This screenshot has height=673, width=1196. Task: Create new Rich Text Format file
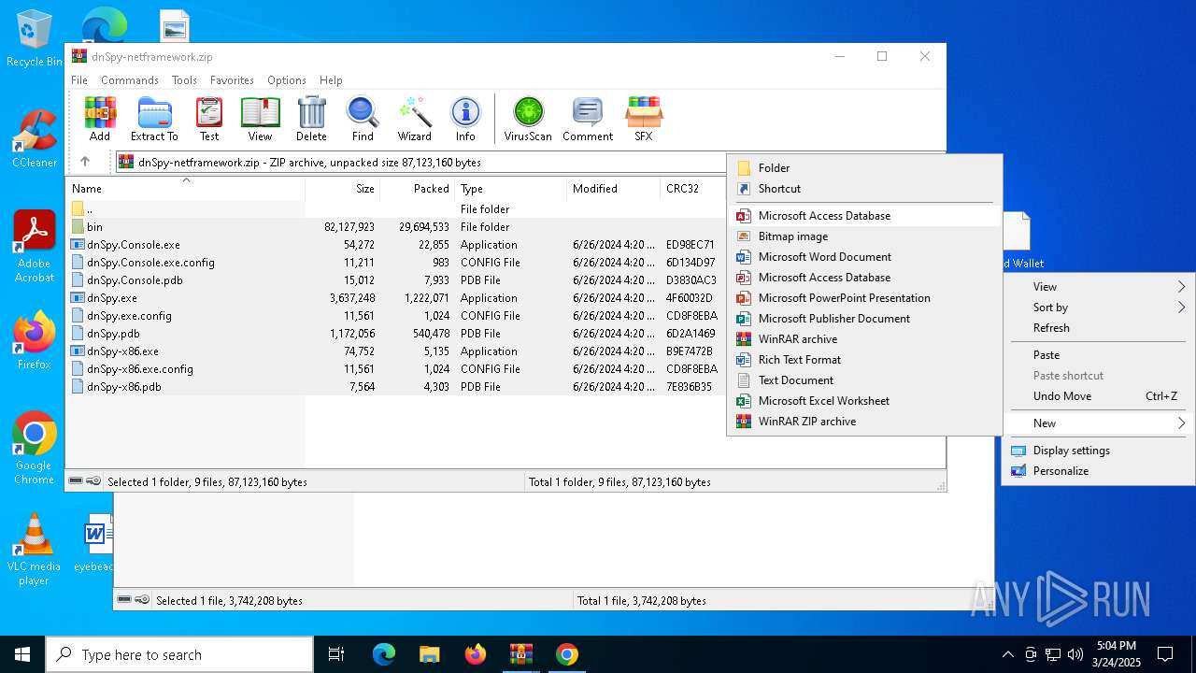pyautogui.click(x=864, y=360)
